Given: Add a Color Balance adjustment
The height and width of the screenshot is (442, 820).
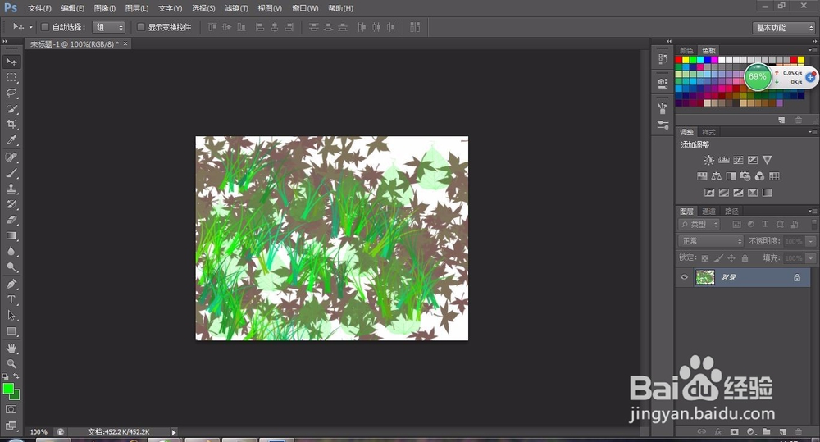Looking at the screenshot, I should (717, 176).
